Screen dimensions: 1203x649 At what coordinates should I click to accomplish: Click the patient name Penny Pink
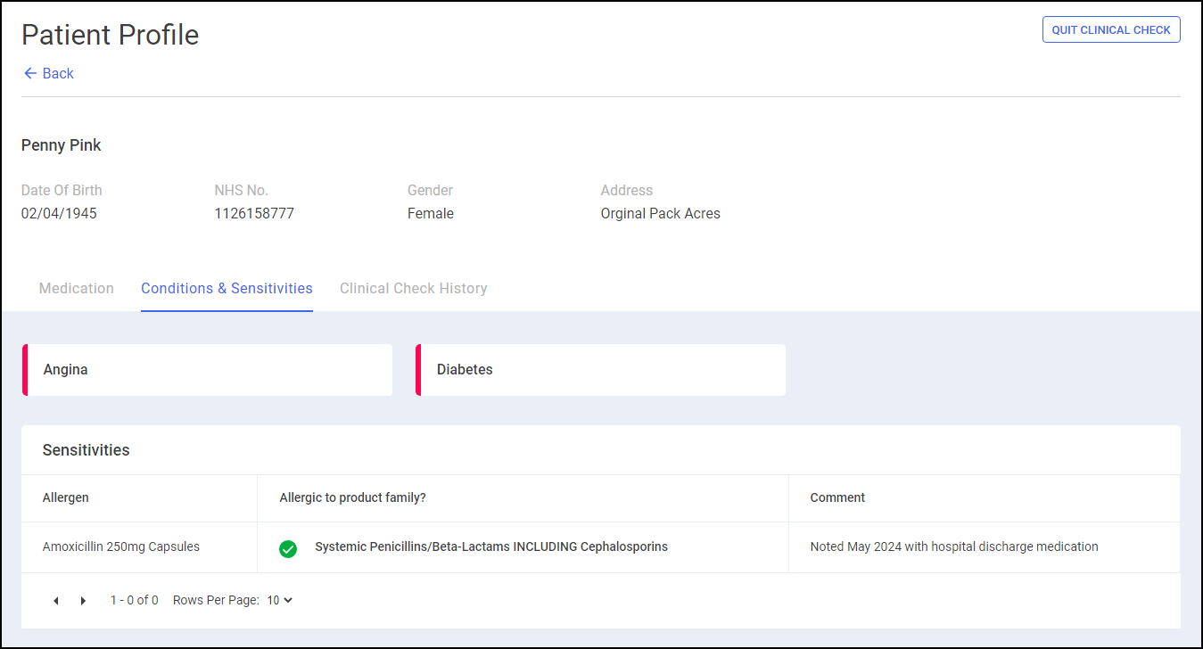(x=62, y=145)
